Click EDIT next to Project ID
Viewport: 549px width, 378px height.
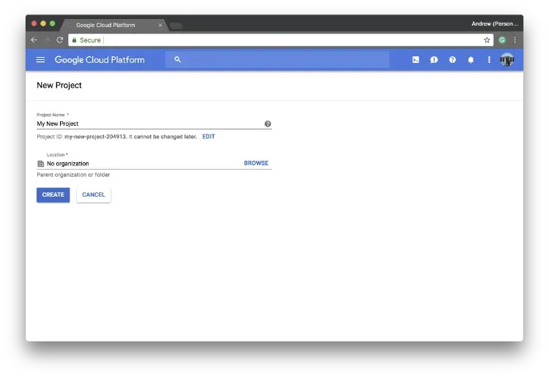click(x=209, y=137)
